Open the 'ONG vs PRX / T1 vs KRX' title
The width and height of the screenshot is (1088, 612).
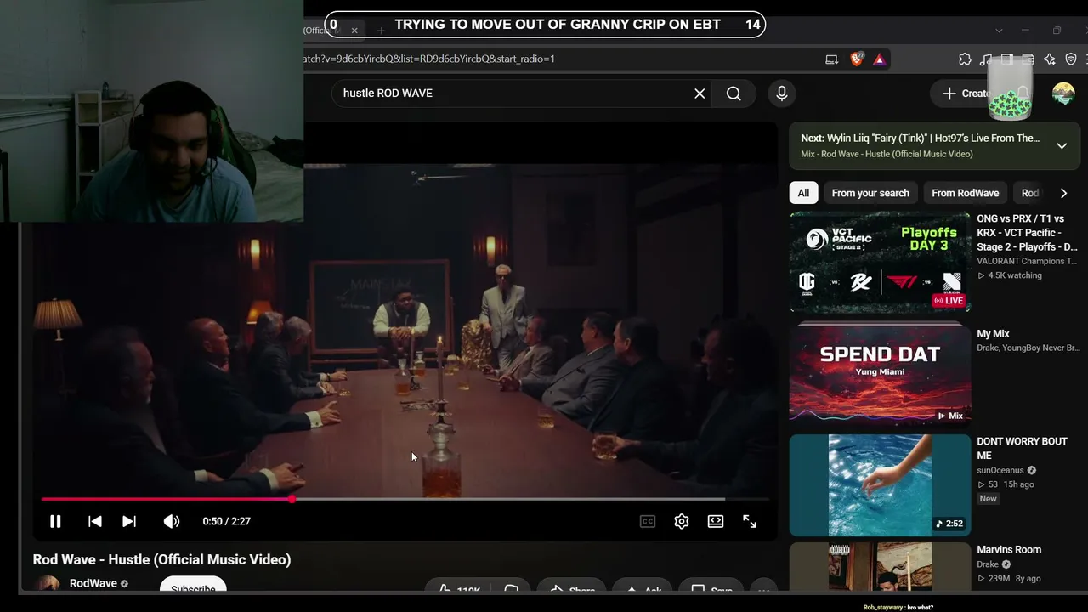pyautogui.click(x=1027, y=233)
